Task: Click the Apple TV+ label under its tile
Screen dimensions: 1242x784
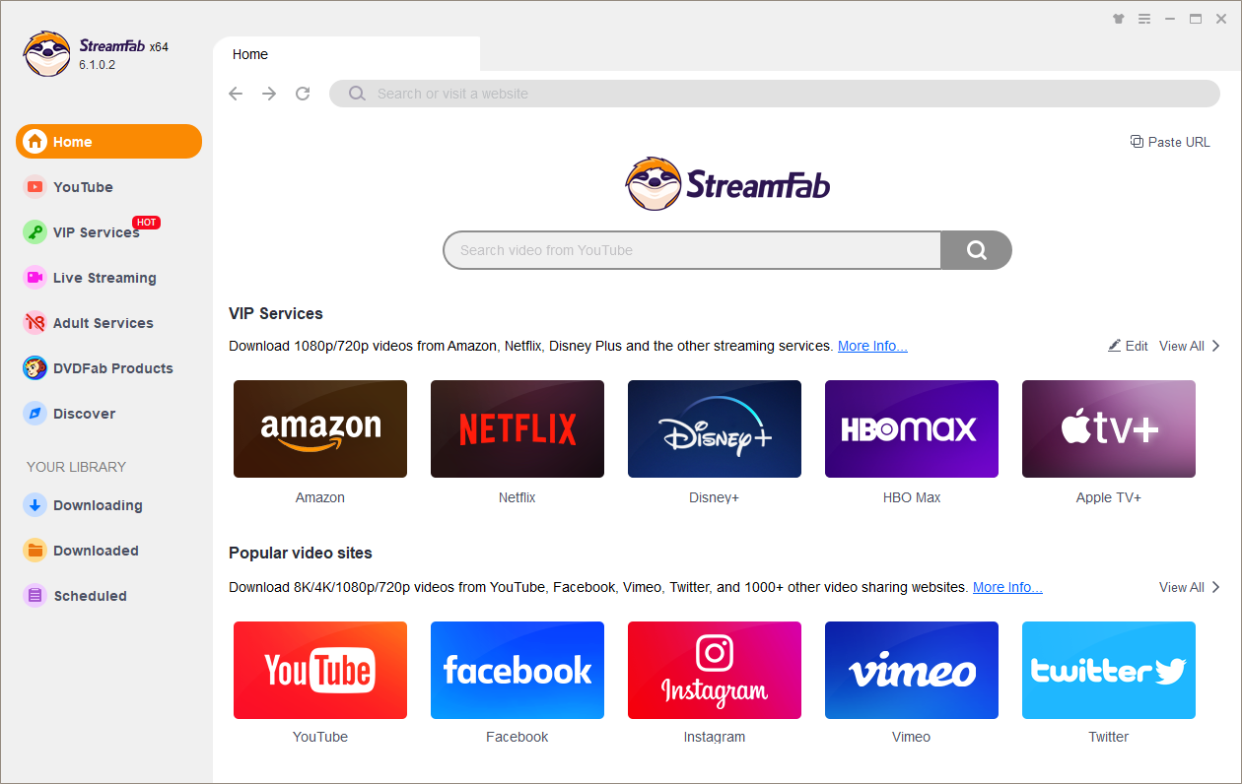Action: point(1109,497)
